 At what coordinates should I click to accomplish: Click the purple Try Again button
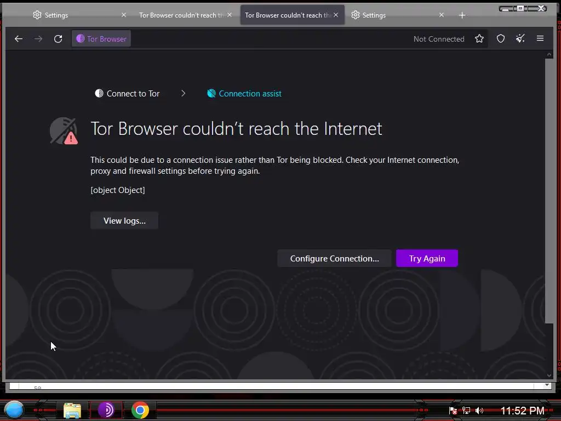click(x=427, y=259)
